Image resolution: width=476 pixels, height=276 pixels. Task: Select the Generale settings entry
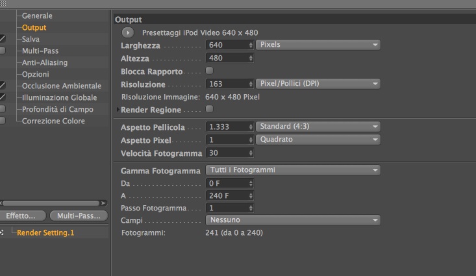(x=37, y=16)
